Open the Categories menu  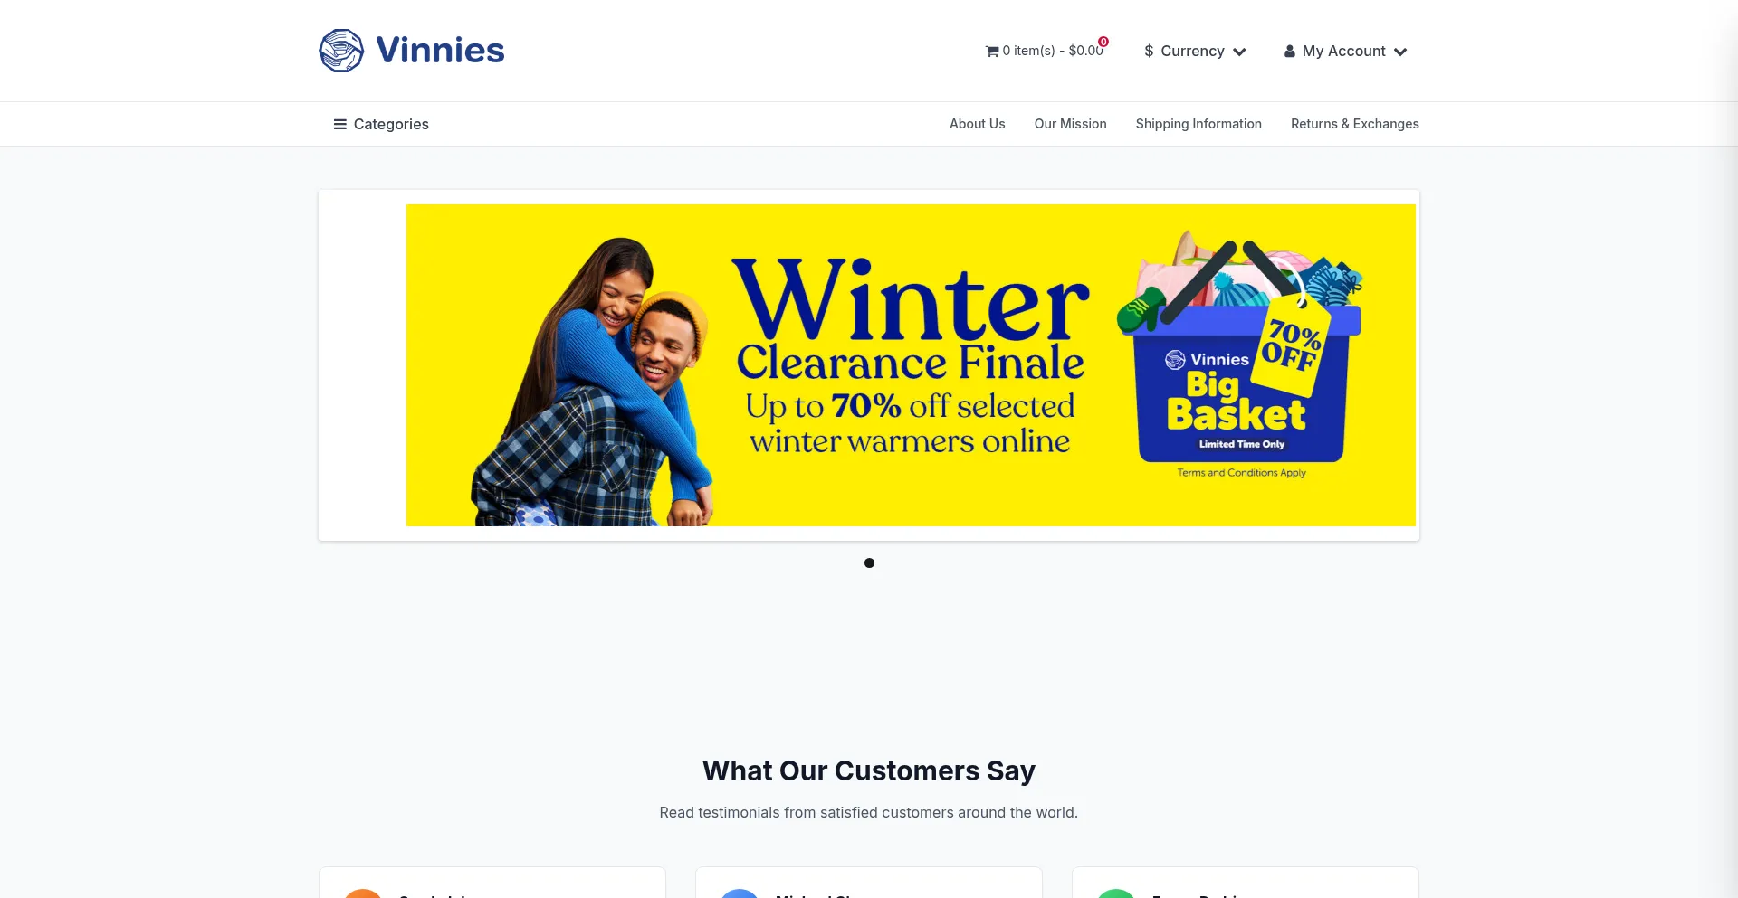[381, 124]
